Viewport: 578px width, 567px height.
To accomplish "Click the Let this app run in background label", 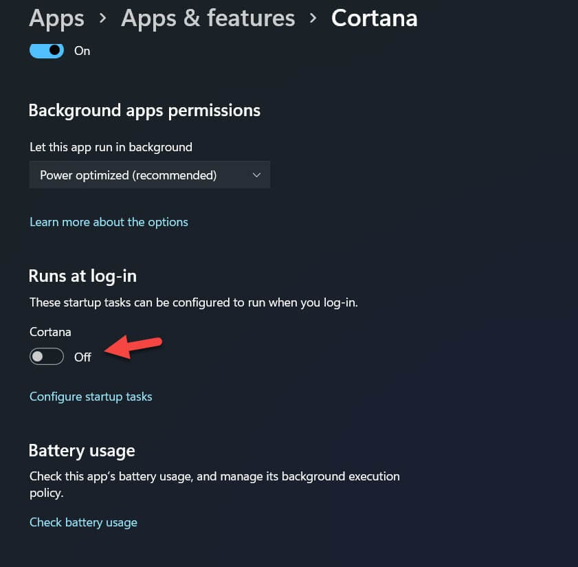I will [111, 147].
